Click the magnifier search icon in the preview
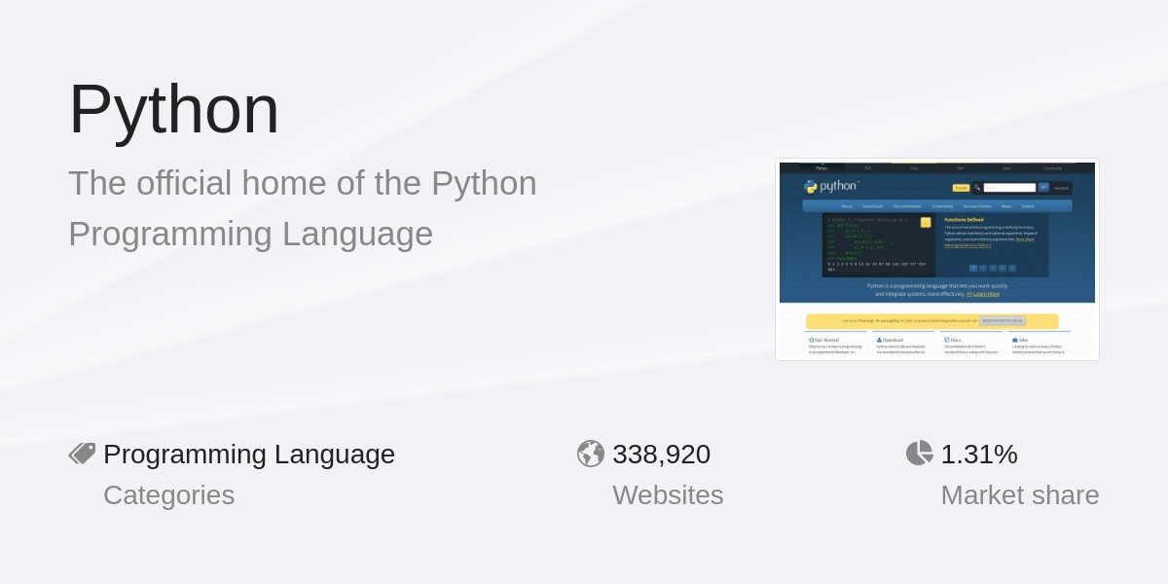The height and width of the screenshot is (584, 1168). pyautogui.click(x=977, y=188)
